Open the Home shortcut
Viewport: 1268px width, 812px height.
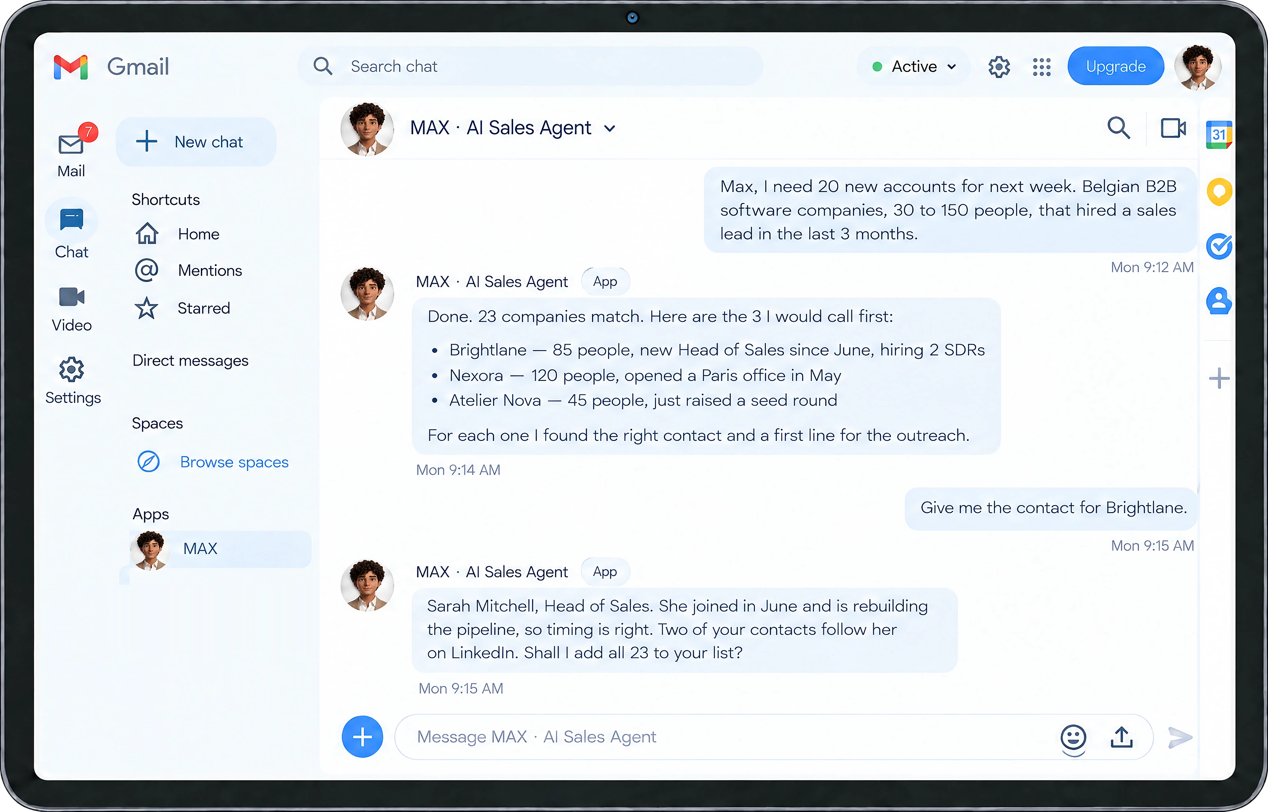pos(178,234)
